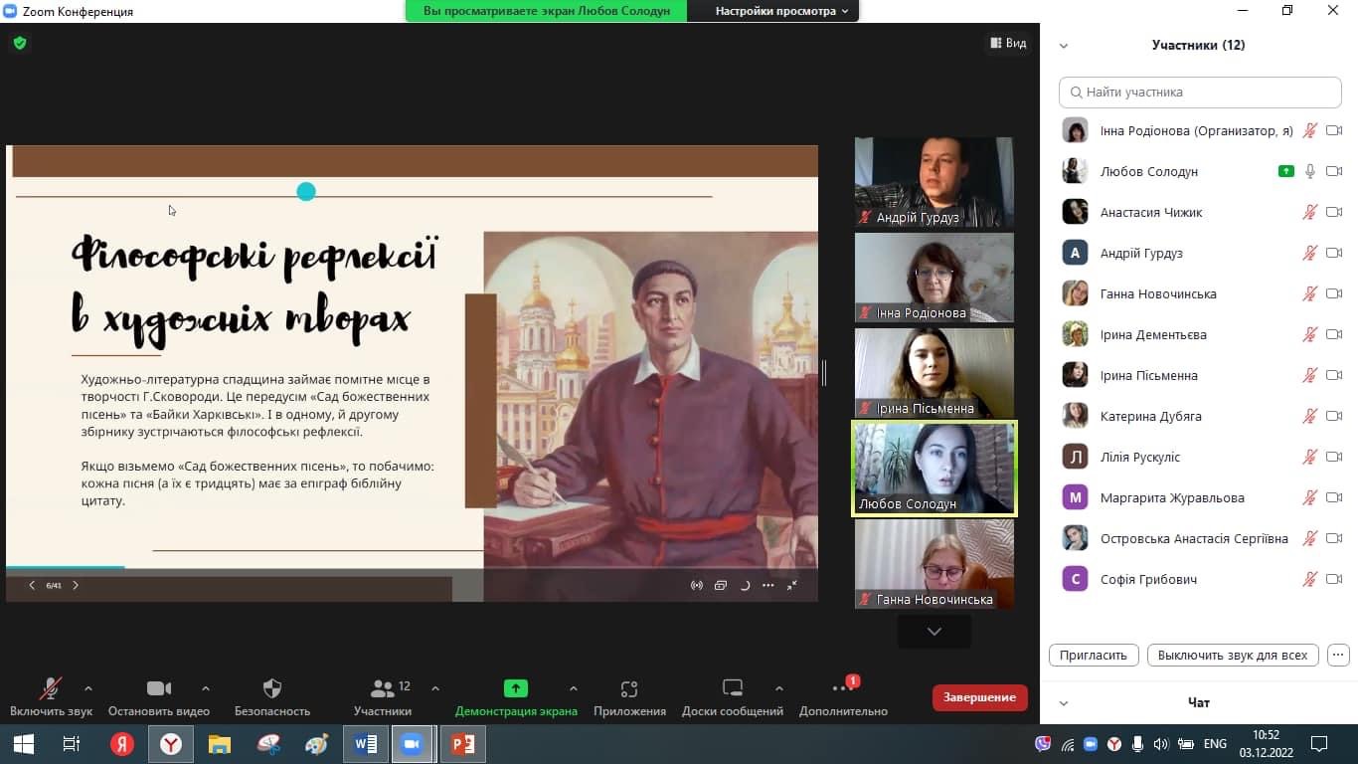Viewport: 1358px width, 764px height.
Task: Click teal circle on slide line
Action: (306, 192)
